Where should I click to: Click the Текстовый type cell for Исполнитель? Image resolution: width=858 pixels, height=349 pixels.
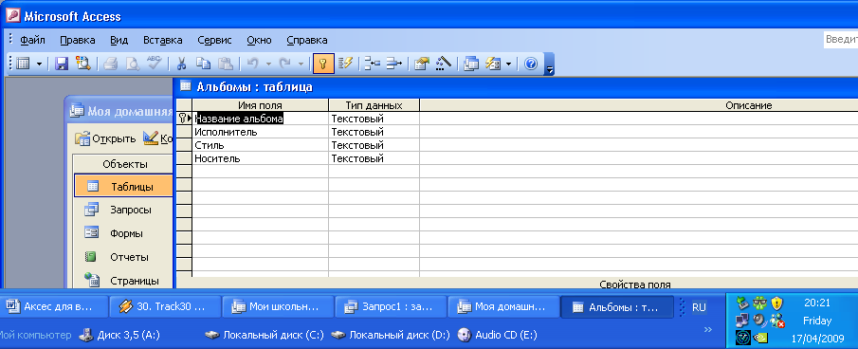point(374,132)
